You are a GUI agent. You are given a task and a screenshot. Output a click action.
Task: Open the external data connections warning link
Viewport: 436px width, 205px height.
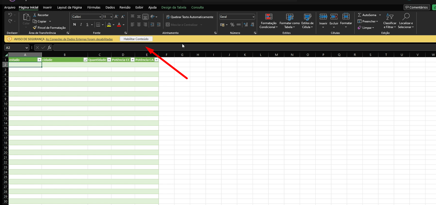[79, 39]
